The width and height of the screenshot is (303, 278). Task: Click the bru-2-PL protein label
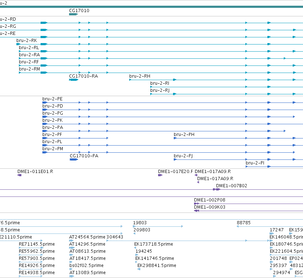click(52, 142)
